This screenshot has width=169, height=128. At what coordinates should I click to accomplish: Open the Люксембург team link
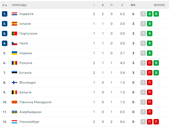point(29,122)
